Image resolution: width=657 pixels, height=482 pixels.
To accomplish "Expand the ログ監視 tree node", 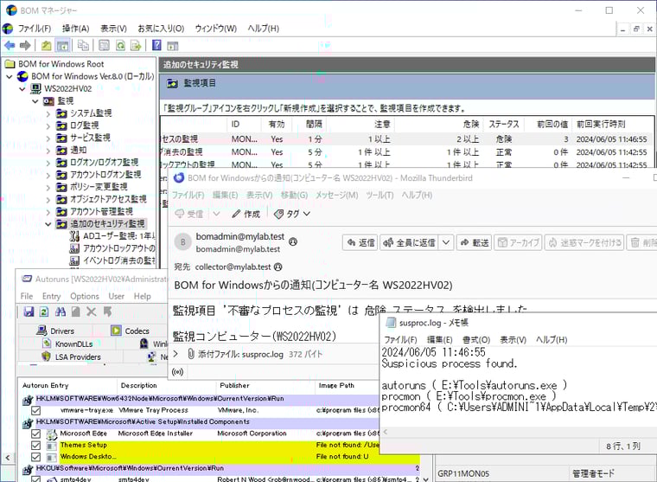I will point(48,125).
